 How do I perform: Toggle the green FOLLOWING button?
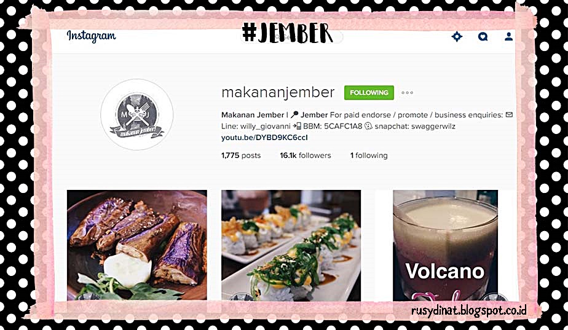click(x=369, y=93)
